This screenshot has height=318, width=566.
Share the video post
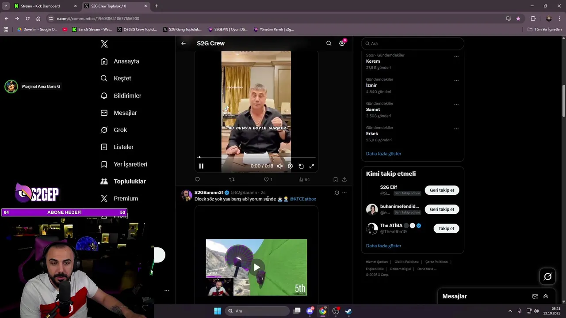point(344,179)
